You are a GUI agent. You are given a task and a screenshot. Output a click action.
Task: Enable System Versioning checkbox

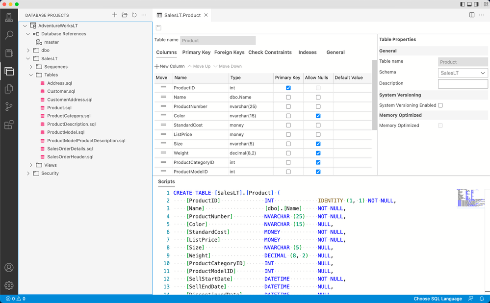pos(440,105)
